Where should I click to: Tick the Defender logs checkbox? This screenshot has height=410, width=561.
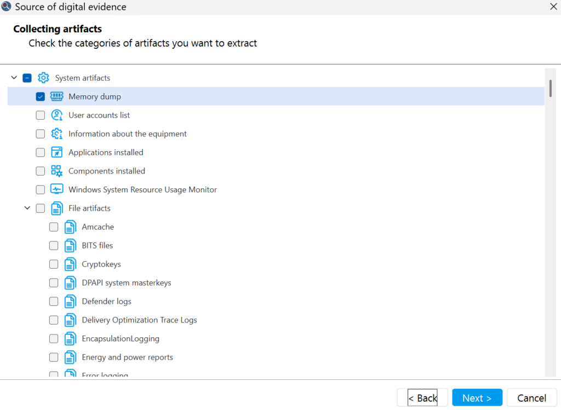coord(54,302)
